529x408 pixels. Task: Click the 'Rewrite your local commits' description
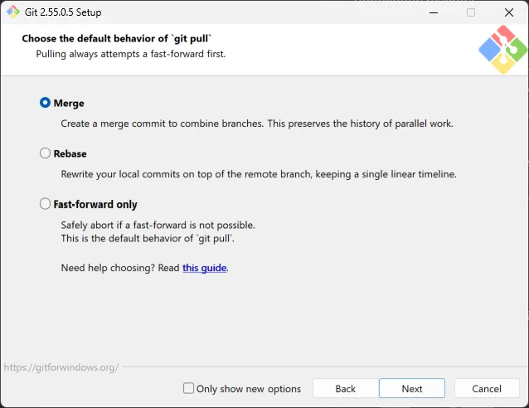click(x=259, y=174)
